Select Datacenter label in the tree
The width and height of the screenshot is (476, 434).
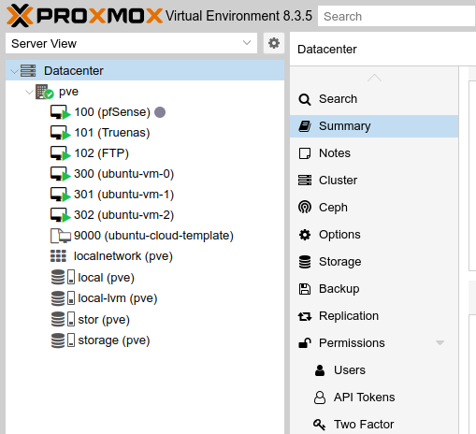tap(74, 71)
